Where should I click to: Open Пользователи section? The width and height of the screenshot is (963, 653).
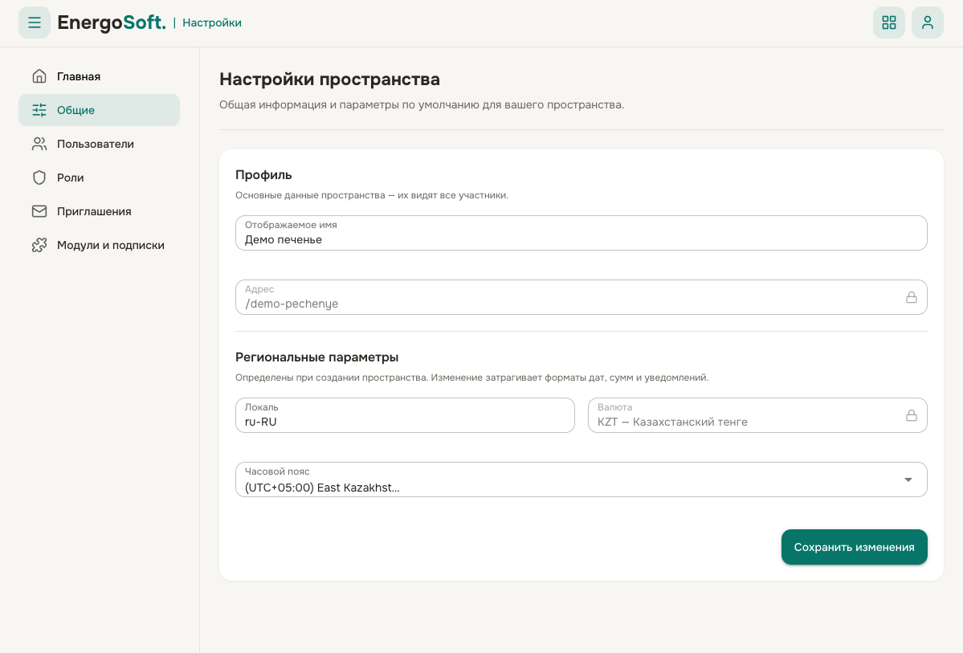99,144
